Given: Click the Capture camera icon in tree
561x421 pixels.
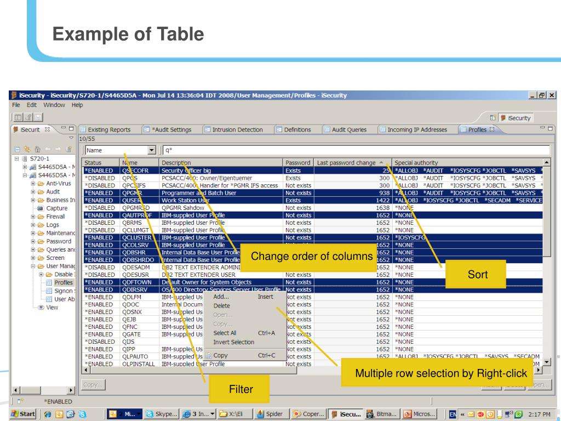Looking at the screenshot, I should tap(41, 208).
